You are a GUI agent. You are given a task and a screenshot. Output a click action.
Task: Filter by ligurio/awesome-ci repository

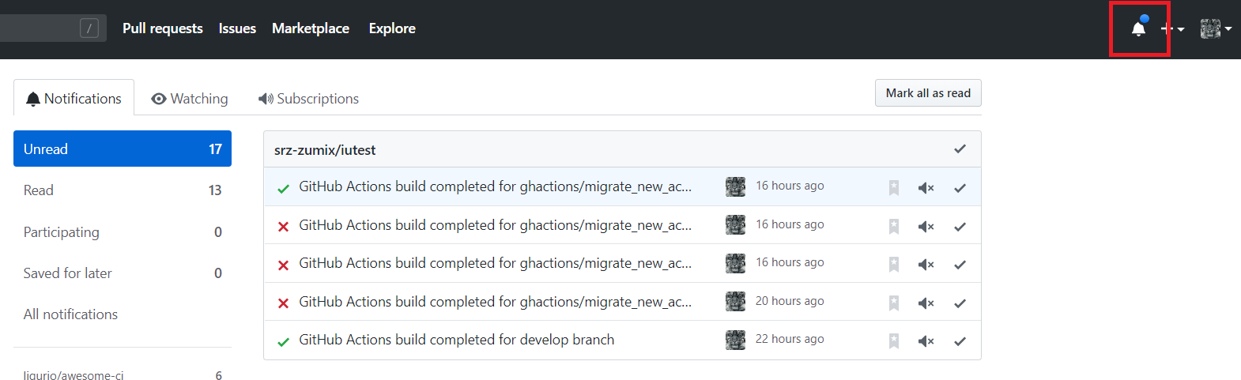[123, 375]
